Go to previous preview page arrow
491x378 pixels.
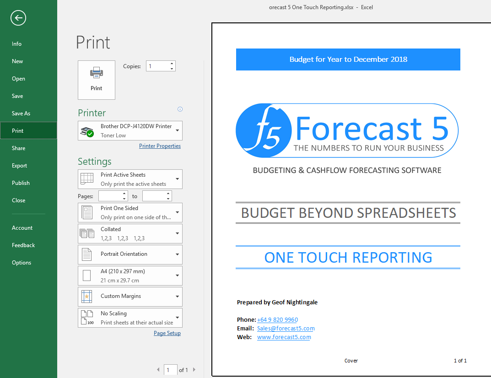point(158,370)
